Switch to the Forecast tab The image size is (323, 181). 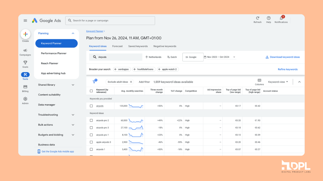pyautogui.click(x=117, y=46)
